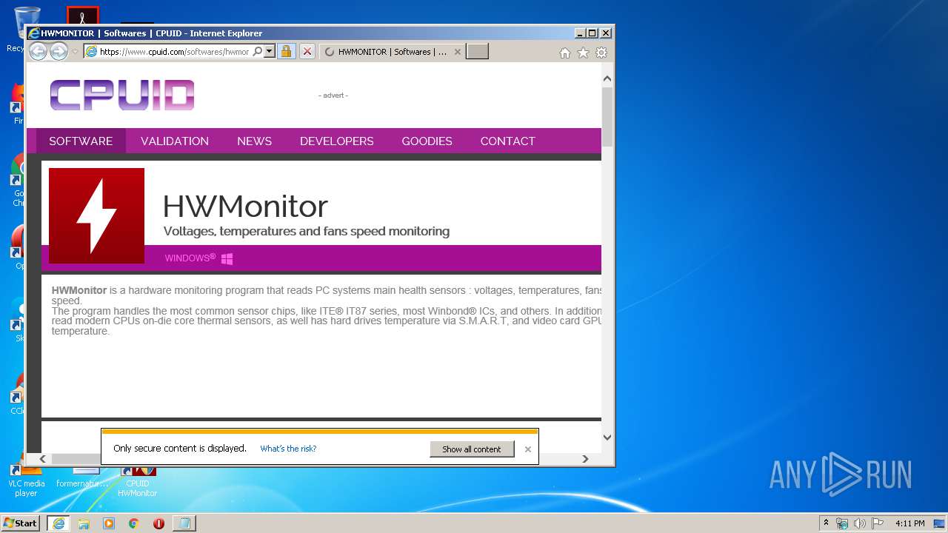Open the CONTACT navigation item
This screenshot has height=533, width=948.
point(507,141)
